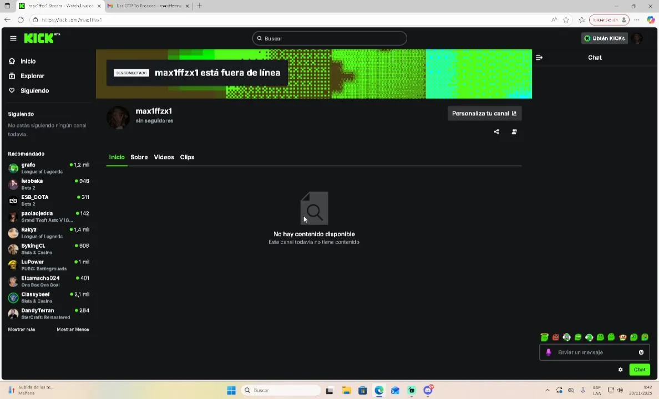Open Siguiendo in the sidebar
Screen dimensions: 659x399
tap(34, 91)
